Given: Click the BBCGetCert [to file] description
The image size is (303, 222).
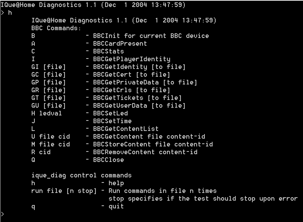Looking at the screenshot, I should 131,74.
